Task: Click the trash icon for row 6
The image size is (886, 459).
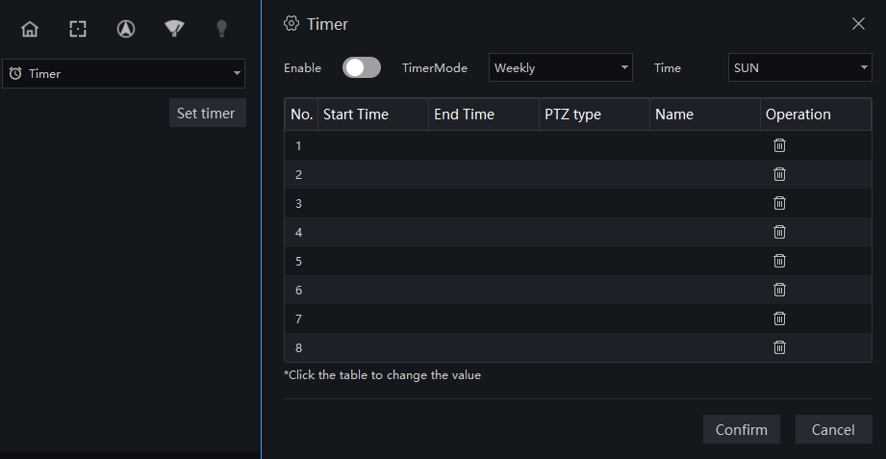Action: tap(779, 290)
